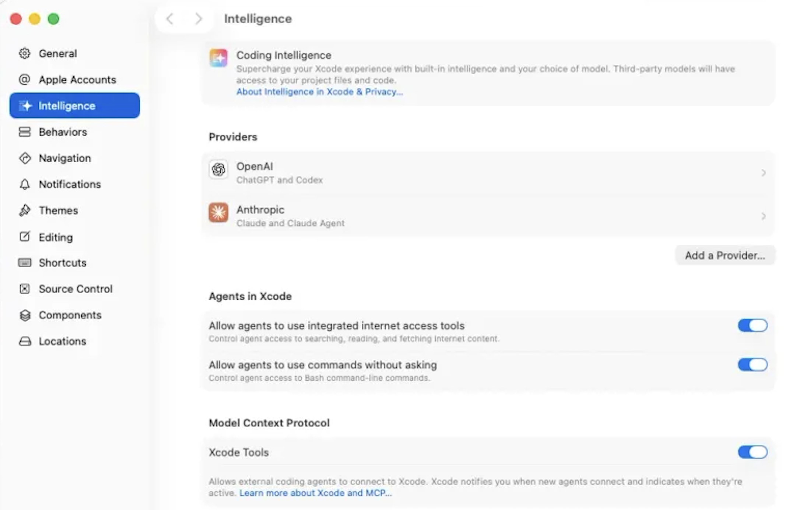Click the Intelligence sparkle icon
The image size is (786, 510).
point(26,106)
